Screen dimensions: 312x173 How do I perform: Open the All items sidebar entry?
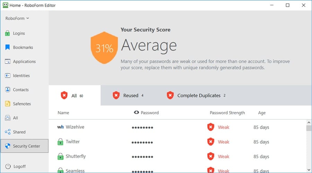15,118
